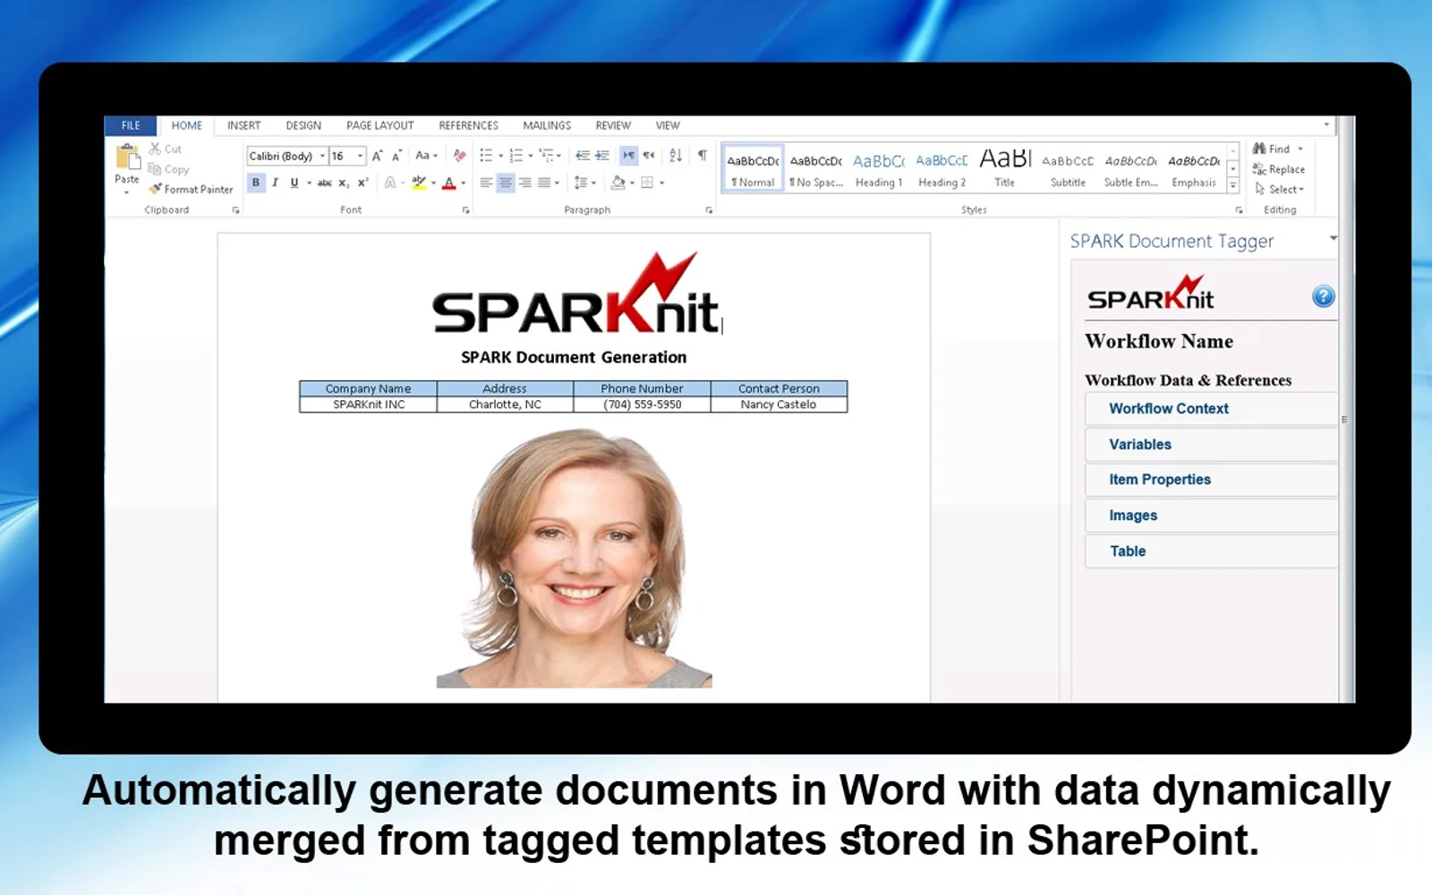Apply the Heading 1 style
1432x895 pixels.
coord(879,168)
